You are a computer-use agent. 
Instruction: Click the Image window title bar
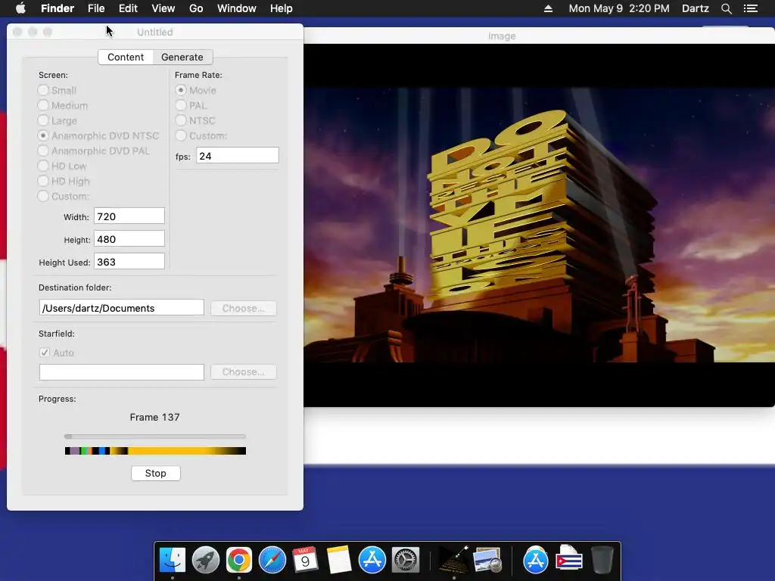[x=539, y=36]
